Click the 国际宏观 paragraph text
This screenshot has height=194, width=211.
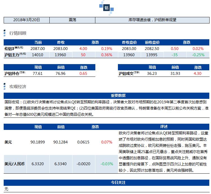click(106, 108)
